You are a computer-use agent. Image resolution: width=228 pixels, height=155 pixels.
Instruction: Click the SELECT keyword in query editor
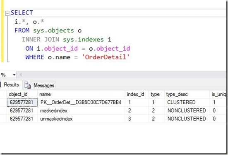(22, 13)
